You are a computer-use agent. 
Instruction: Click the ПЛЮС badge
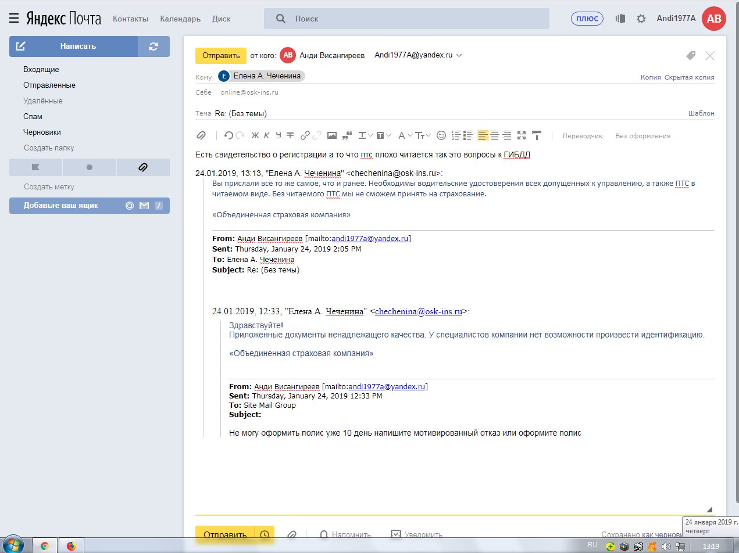[587, 19]
